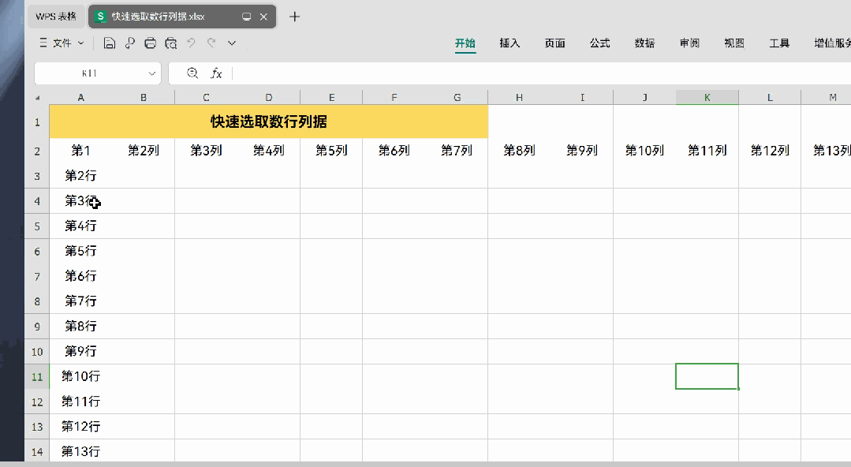Select the 开始 ribbon tab
The image size is (851, 467).
465,43
